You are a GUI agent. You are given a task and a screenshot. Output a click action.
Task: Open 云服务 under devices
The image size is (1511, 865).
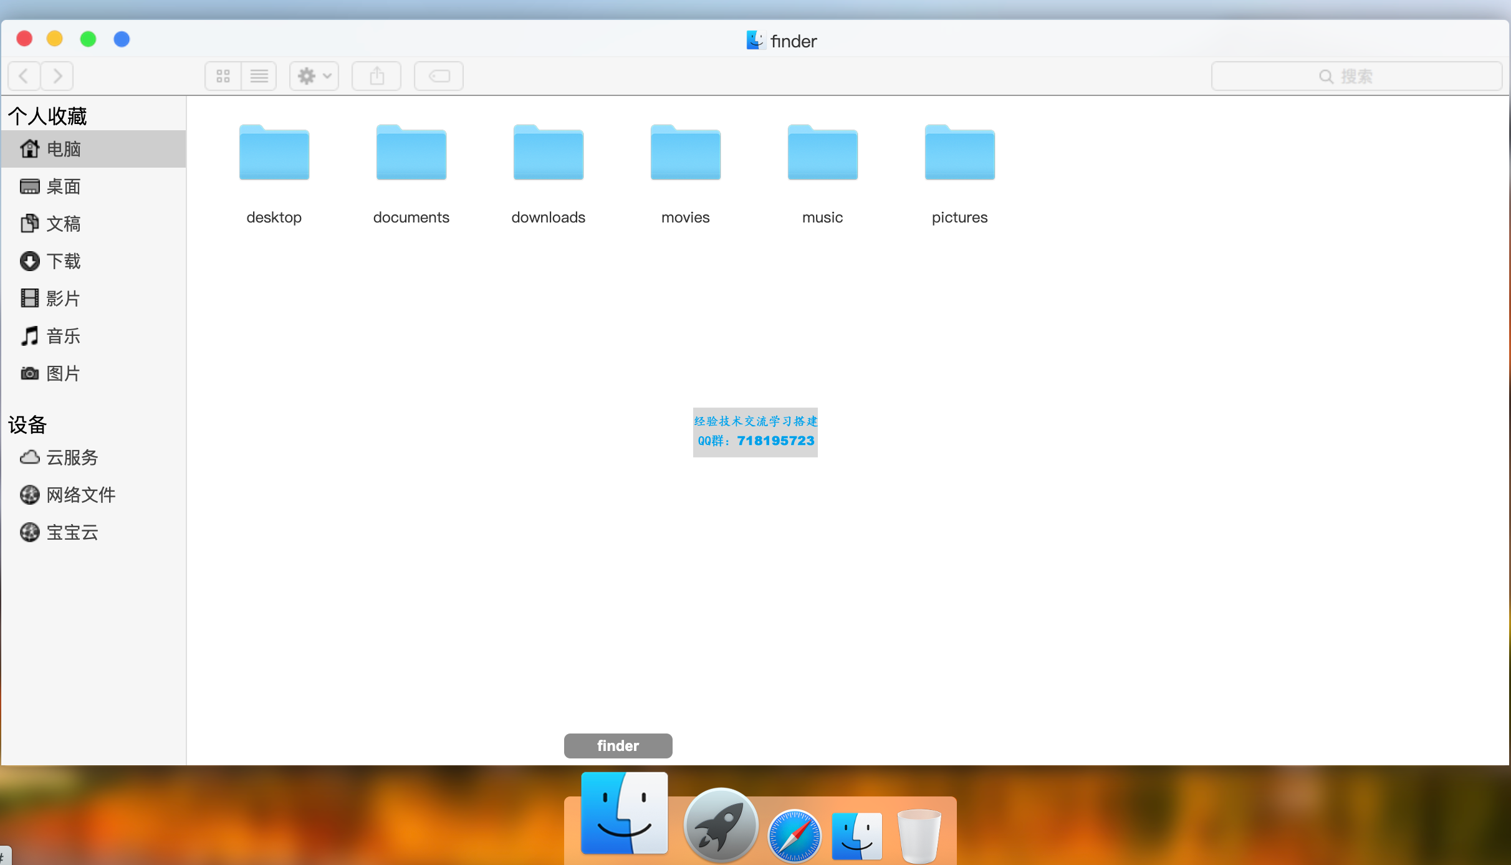(x=71, y=457)
